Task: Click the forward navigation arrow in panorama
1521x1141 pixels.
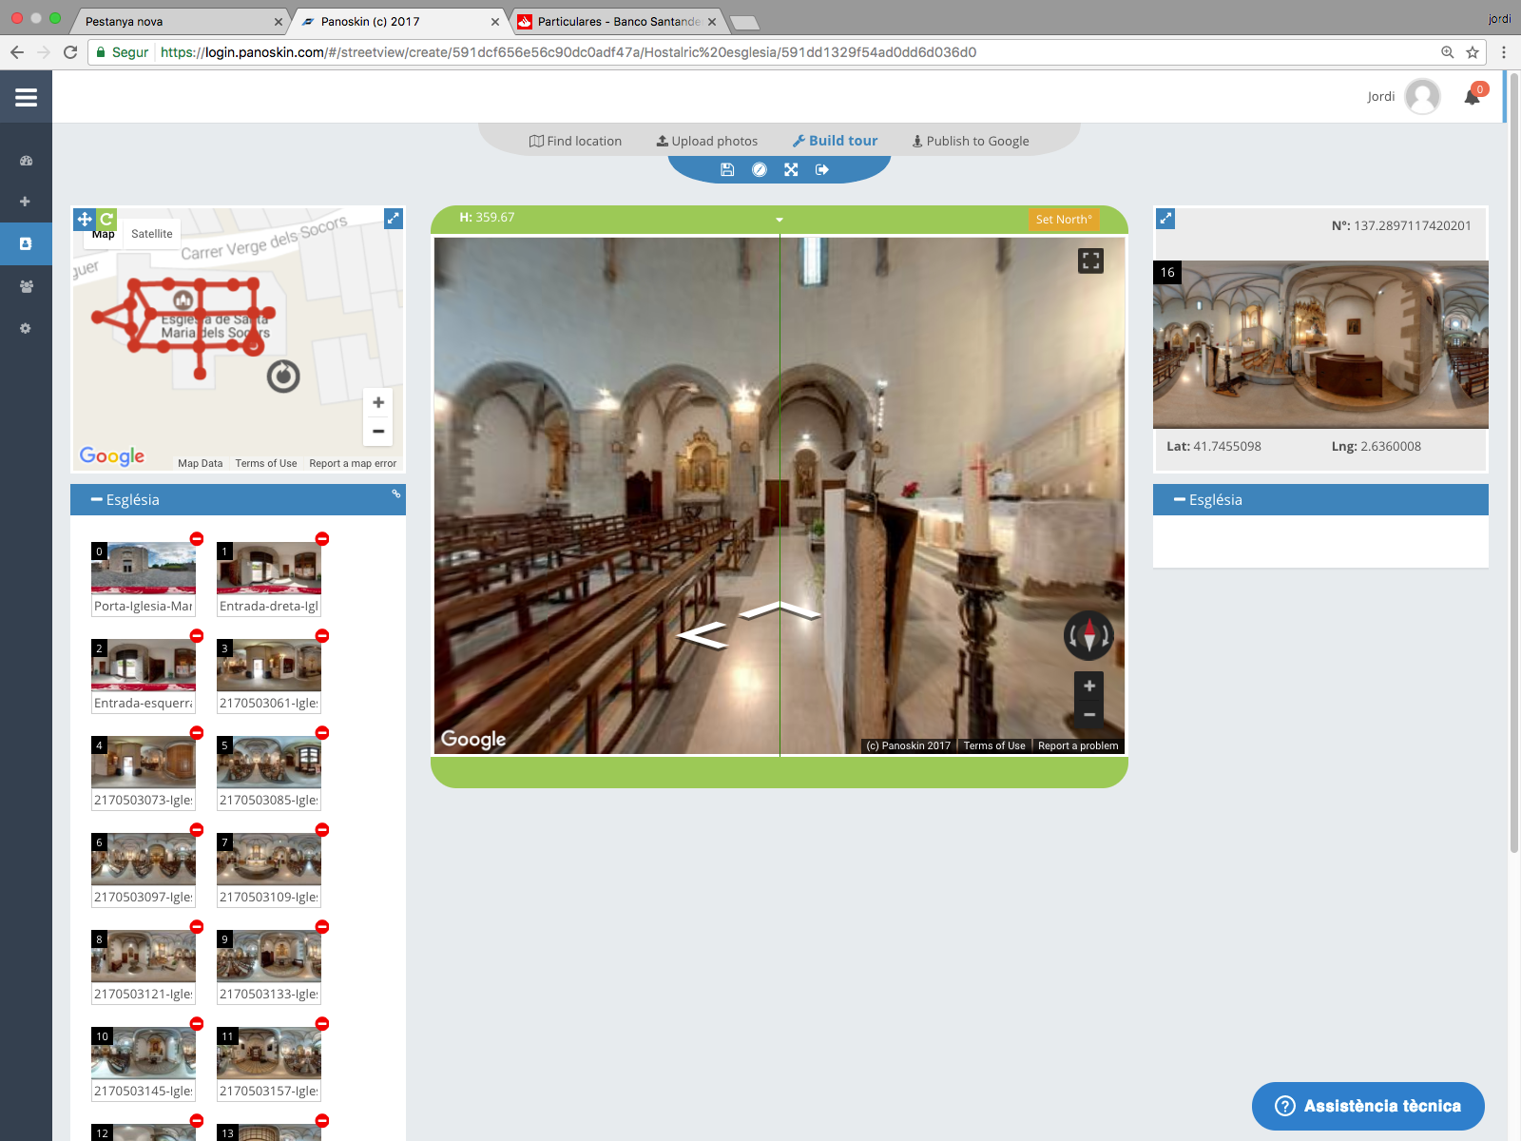Action: pos(780,610)
